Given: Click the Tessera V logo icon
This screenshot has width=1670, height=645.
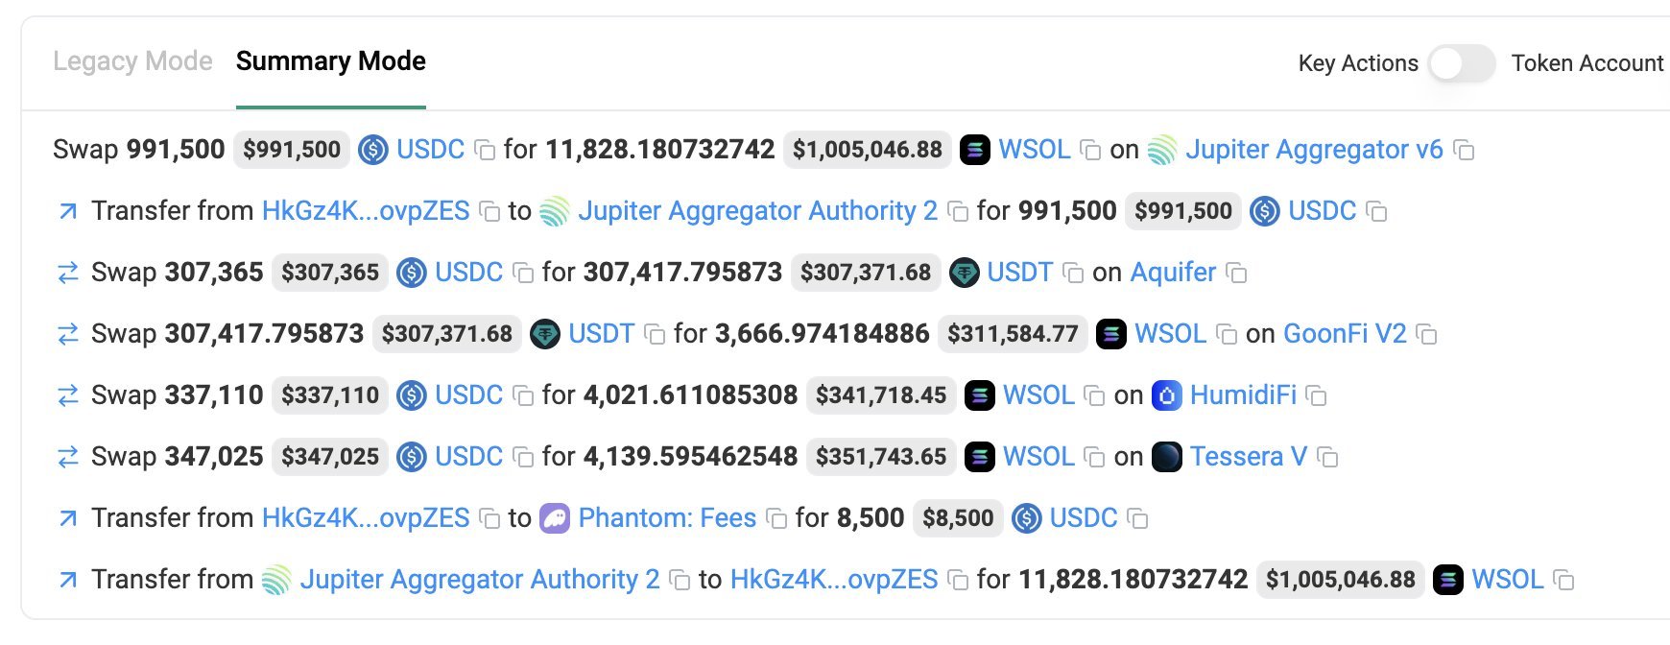Looking at the screenshot, I should [x=1166, y=457].
